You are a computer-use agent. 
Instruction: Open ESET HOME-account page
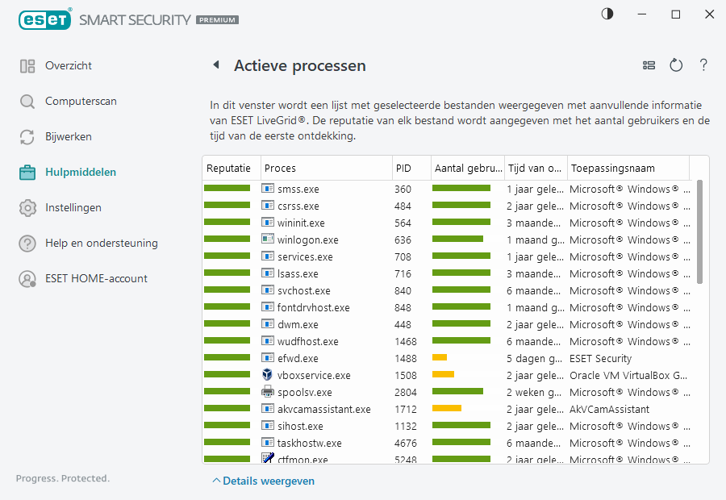pos(96,279)
